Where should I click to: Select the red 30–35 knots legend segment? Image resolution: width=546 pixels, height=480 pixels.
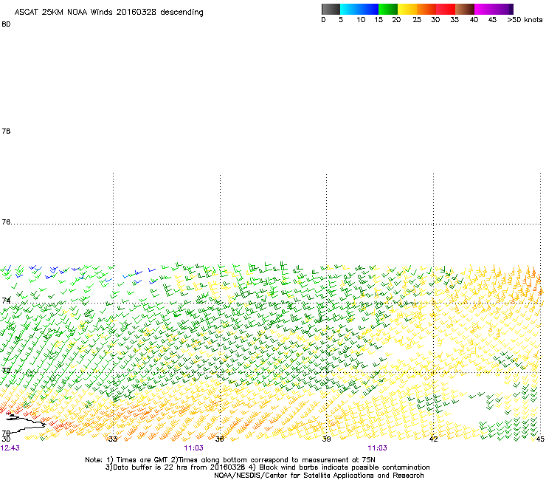coord(446,9)
